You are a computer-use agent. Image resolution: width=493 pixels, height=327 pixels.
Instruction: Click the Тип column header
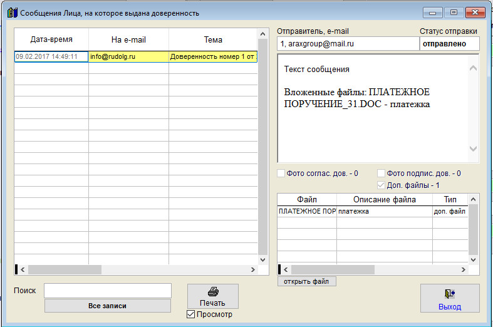click(x=450, y=199)
